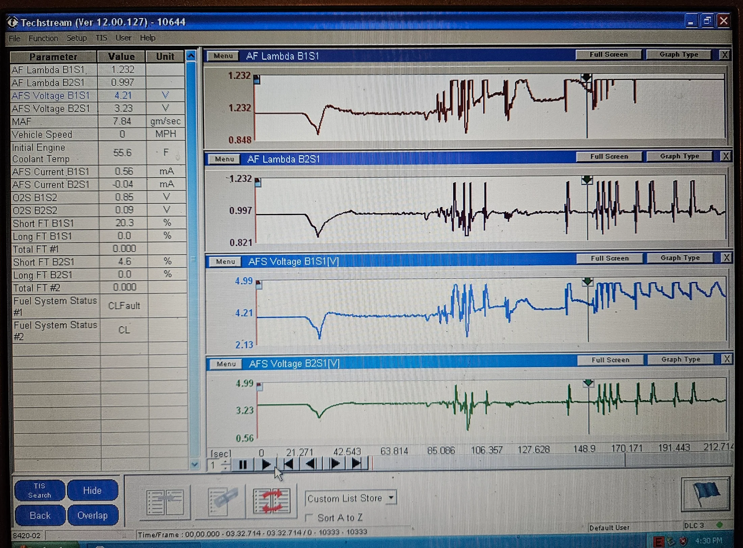The height and width of the screenshot is (548, 743).
Task: Click the data list layout icon
Action: point(165,502)
